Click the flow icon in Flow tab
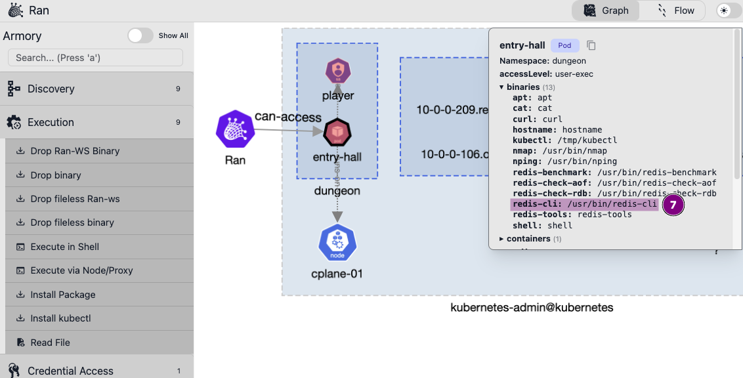 click(662, 10)
